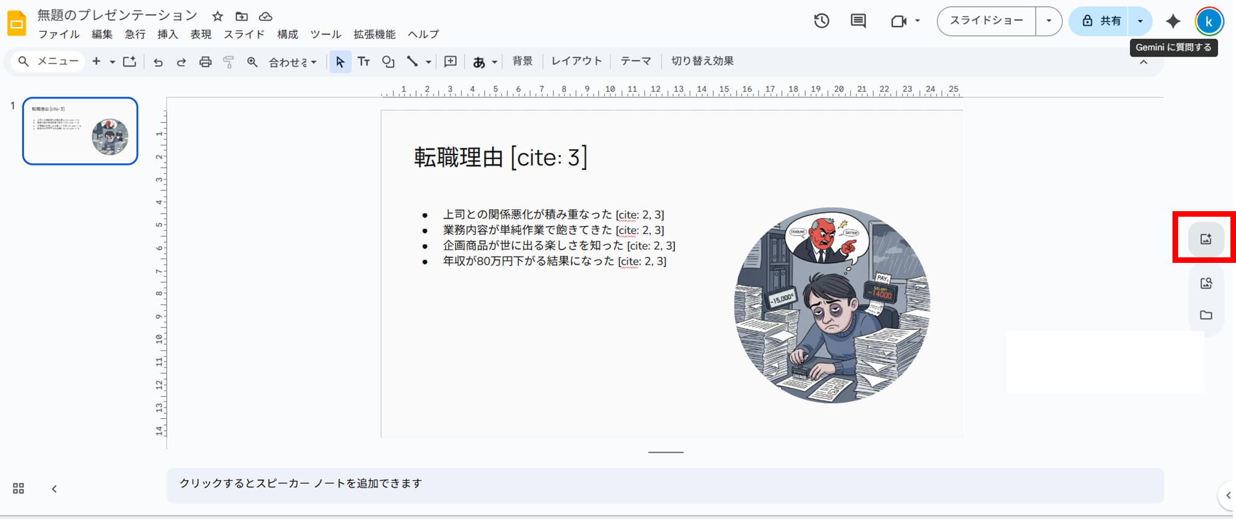Screen dimensions: 1236x519
Task: Open the スライド menu
Action: (244, 34)
